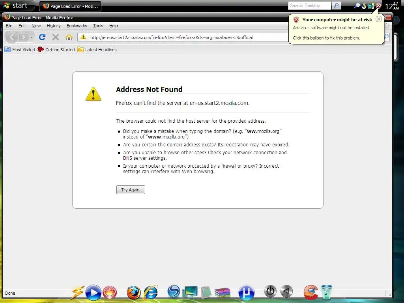Image resolution: width=404 pixels, height=303 pixels.
Task: Open the Recycle Bin dock icon
Action: click(x=326, y=292)
